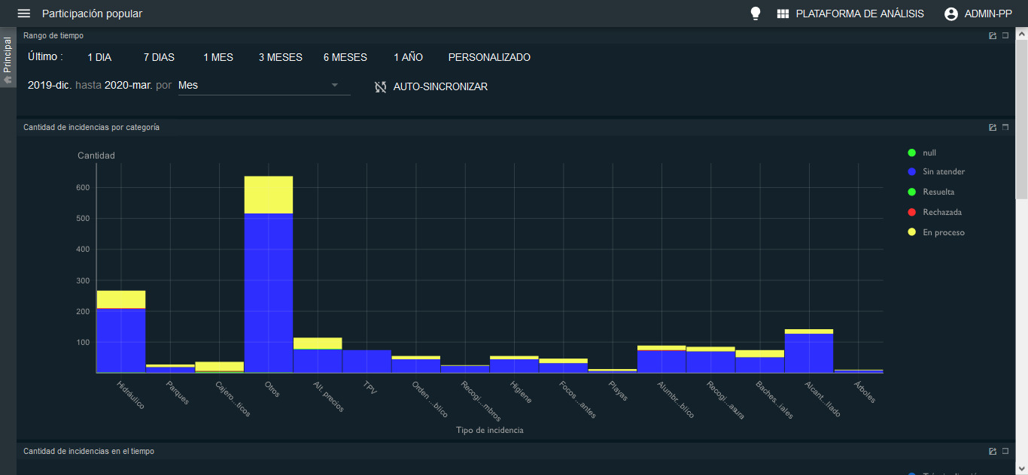This screenshot has width=1028, height=475.
Task: Maximize the incidencias por categoría panel
Action: pyautogui.click(x=1005, y=127)
